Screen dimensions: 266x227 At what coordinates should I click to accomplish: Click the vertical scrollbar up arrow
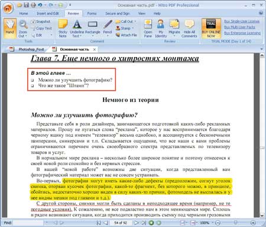[x=262, y=55]
